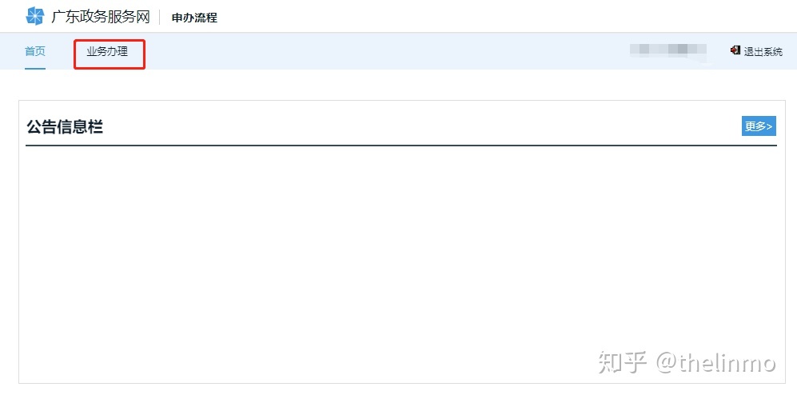This screenshot has width=797, height=395.
Task: Click the blurred username in the nav bar
Action: click(667, 50)
